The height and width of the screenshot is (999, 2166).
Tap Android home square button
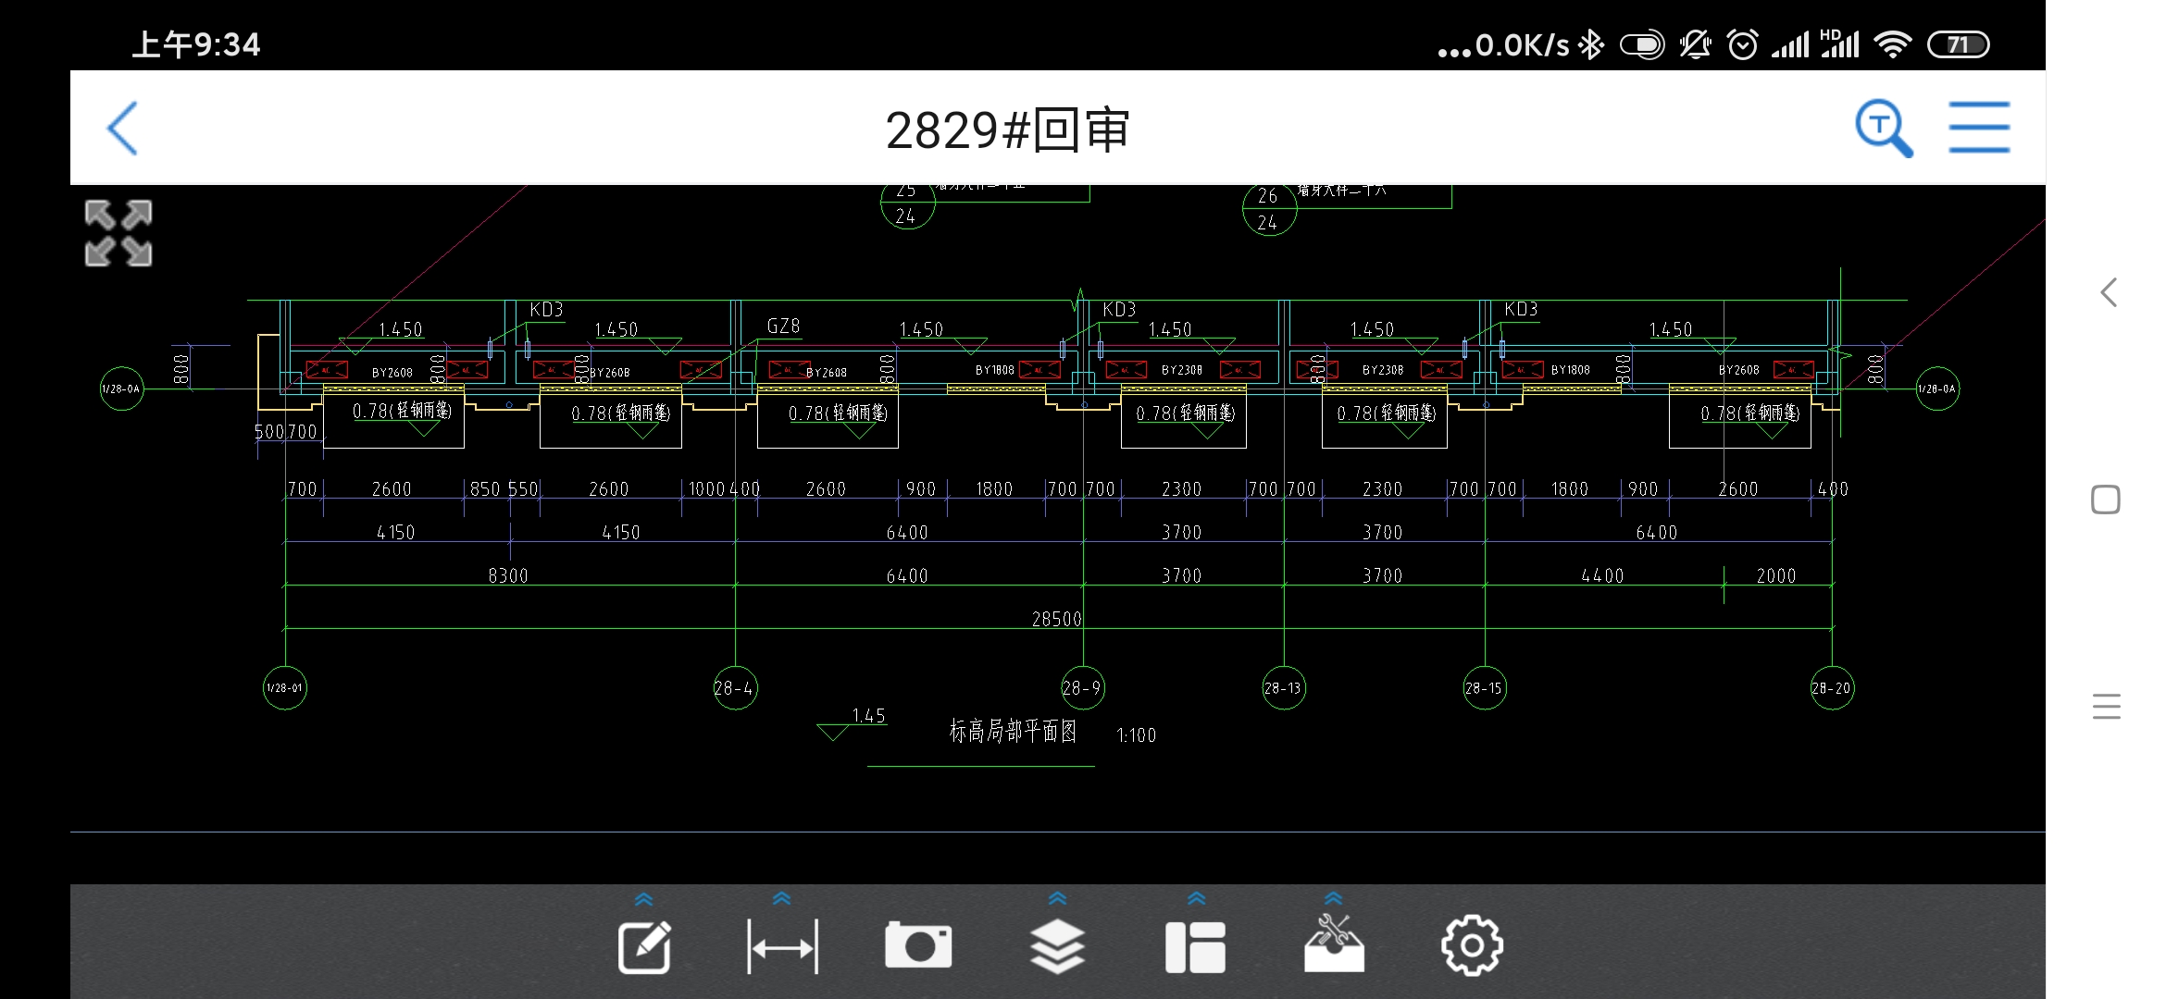pos(2106,499)
